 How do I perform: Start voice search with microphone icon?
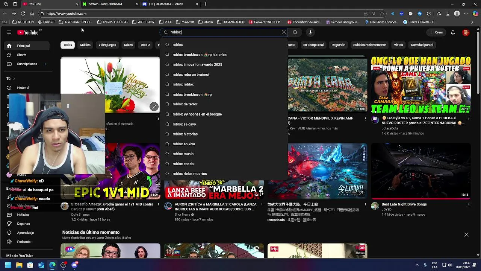pyautogui.click(x=310, y=32)
